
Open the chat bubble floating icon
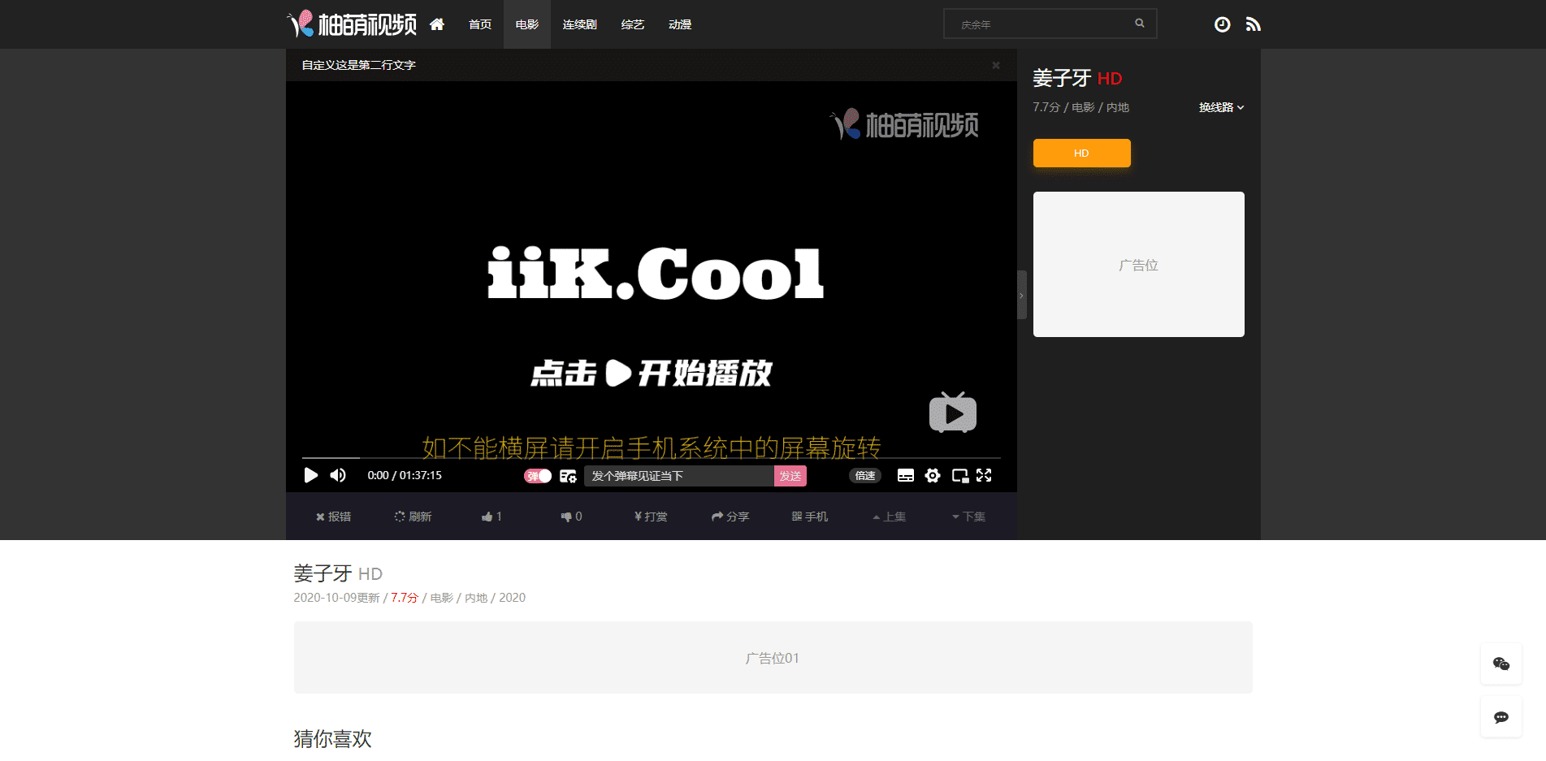tap(1501, 717)
